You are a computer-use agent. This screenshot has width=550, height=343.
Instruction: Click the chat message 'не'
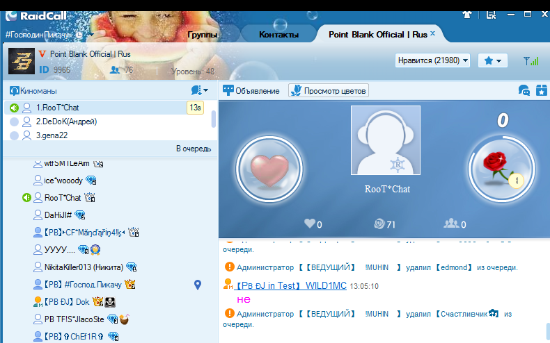click(x=244, y=299)
